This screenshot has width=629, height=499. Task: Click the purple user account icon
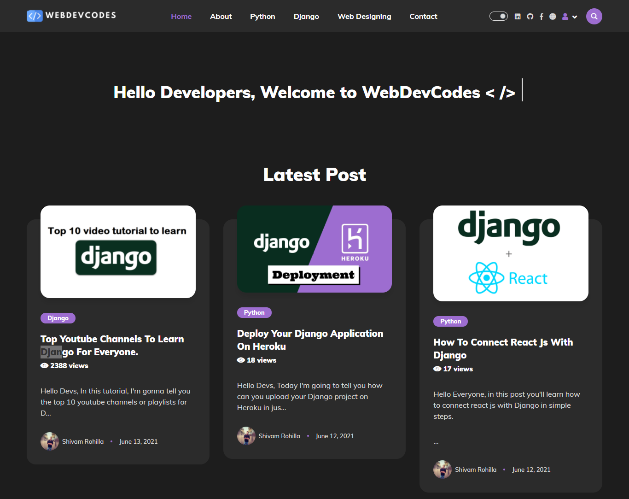565,17
